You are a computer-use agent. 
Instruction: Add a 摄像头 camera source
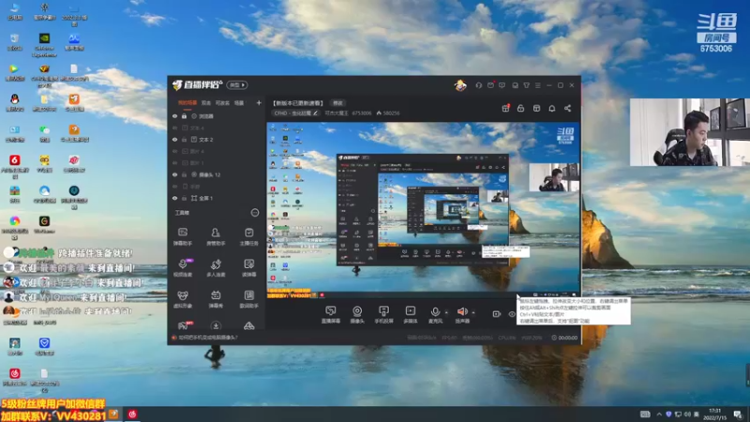pos(357,315)
